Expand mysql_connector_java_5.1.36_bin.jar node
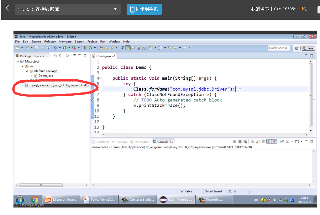Image resolution: width=320 pixels, height=215 pixels. (22, 85)
